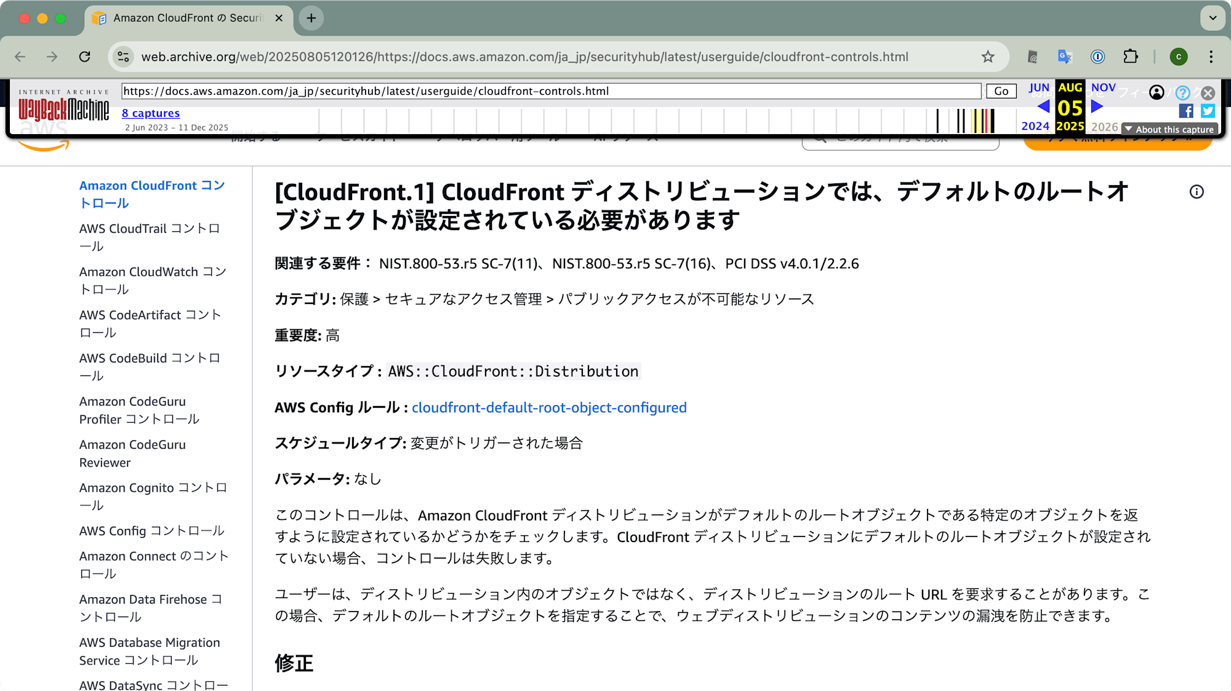Open the Google Translate extension icon
The height and width of the screenshot is (691, 1231).
(1065, 57)
